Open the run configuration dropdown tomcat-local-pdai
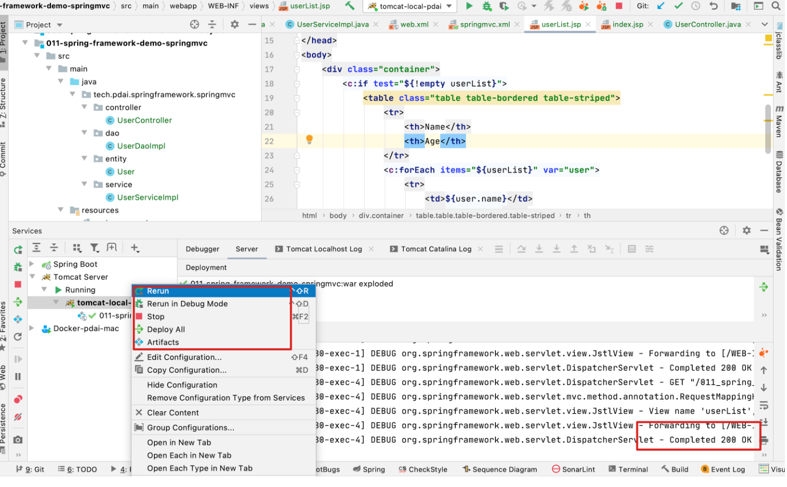Screen dimensions: 787x487 click(411, 6)
